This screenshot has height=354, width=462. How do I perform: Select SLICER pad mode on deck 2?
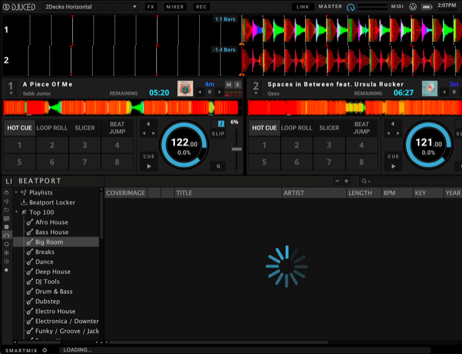329,128
